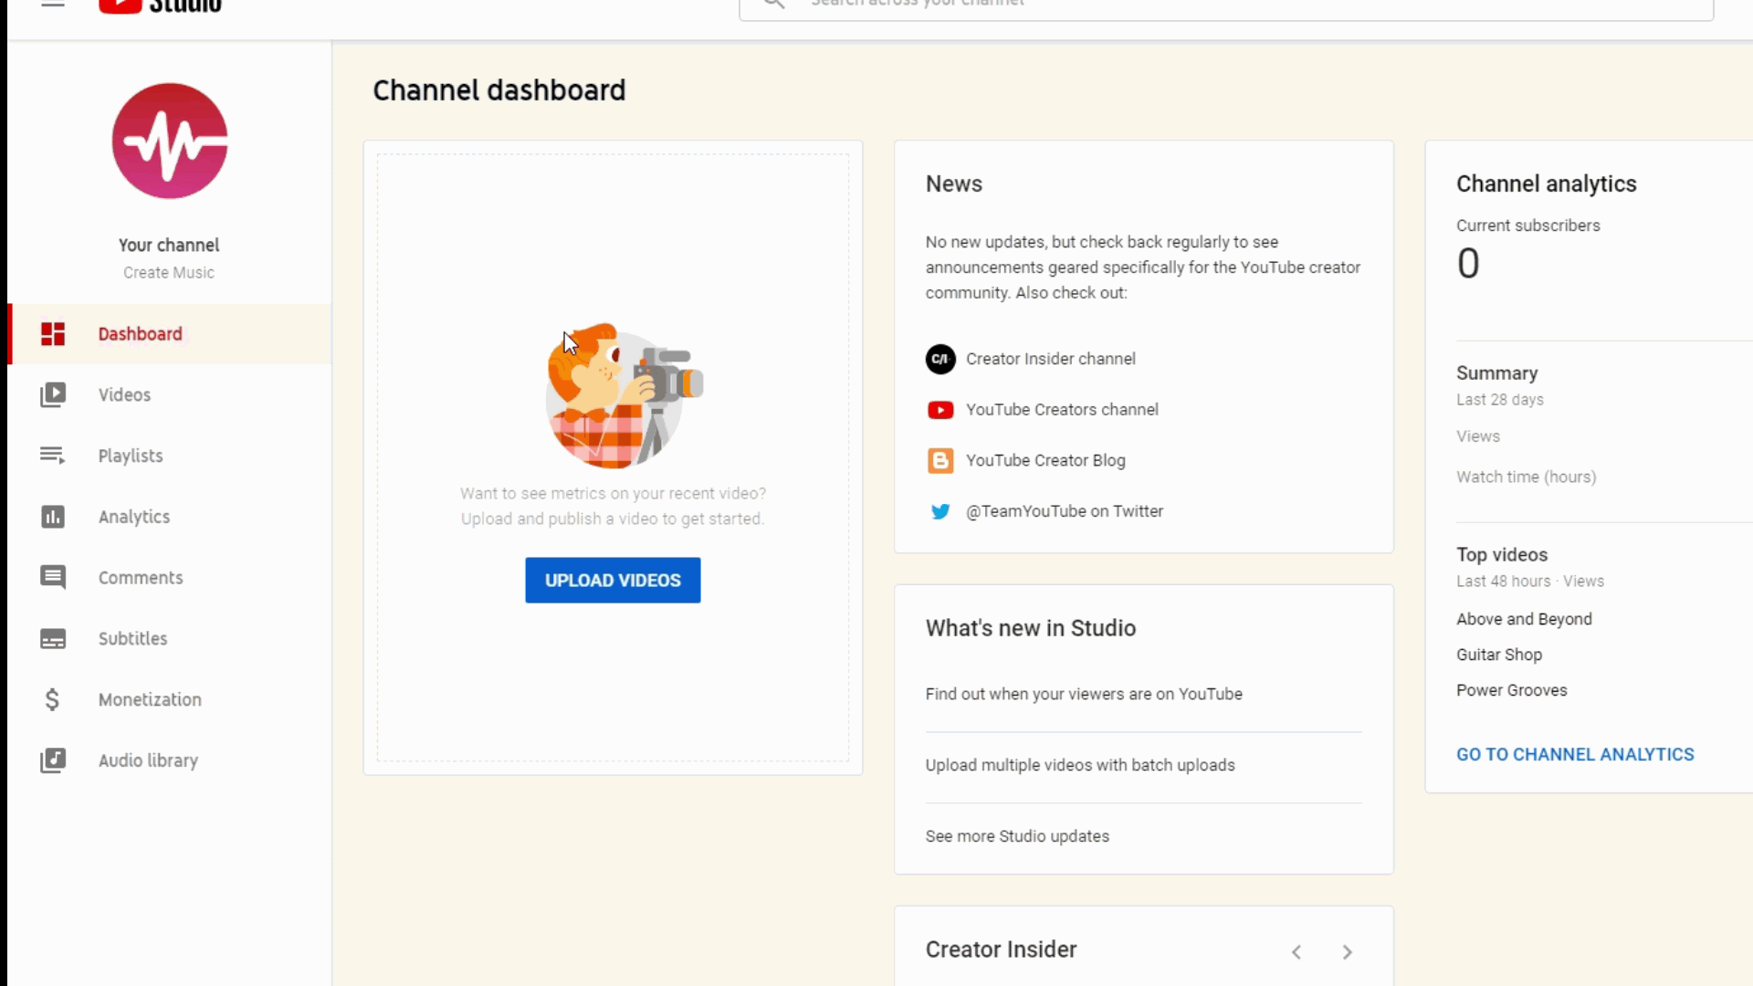
Task: Open the hamburger menu icon
Action: [53, 4]
